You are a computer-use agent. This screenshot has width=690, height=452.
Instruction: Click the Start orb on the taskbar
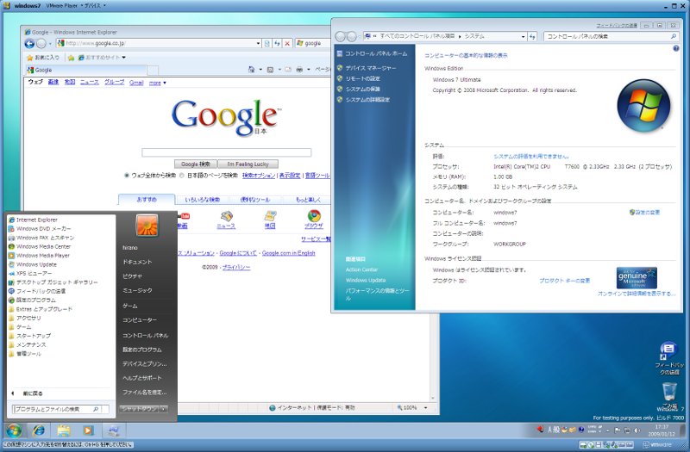tap(14, 430)
